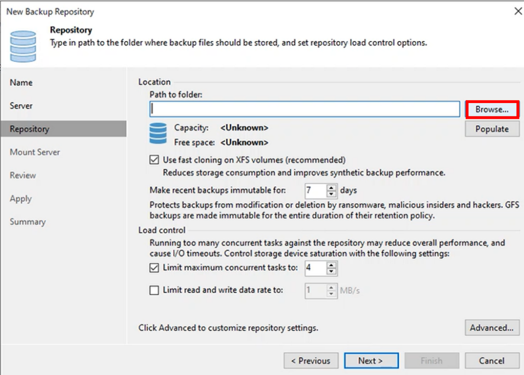Image resolution: width=524 pixels, height=375 pixels.
Task: Proceed with the Next button
Action: pyautogui.click(x=371, y=361)
